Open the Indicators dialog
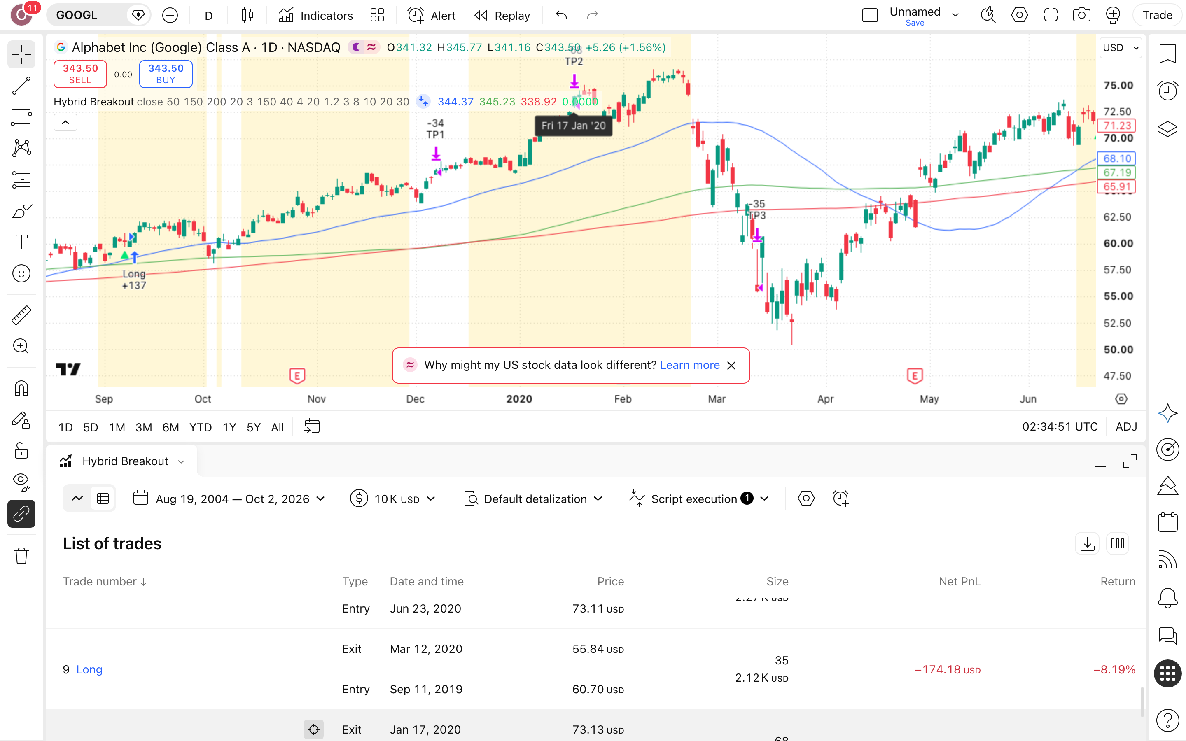 pyautogui.click(x=315, y=15)
